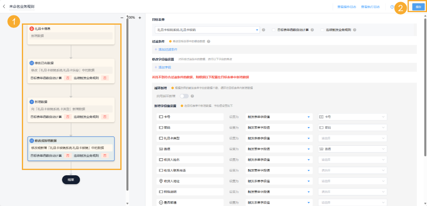Click the canvas scrollbar down arrow

[127, 204]
